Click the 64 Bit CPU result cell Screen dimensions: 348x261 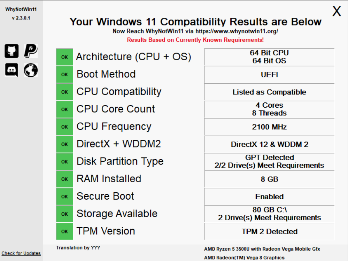coord(269,57)
